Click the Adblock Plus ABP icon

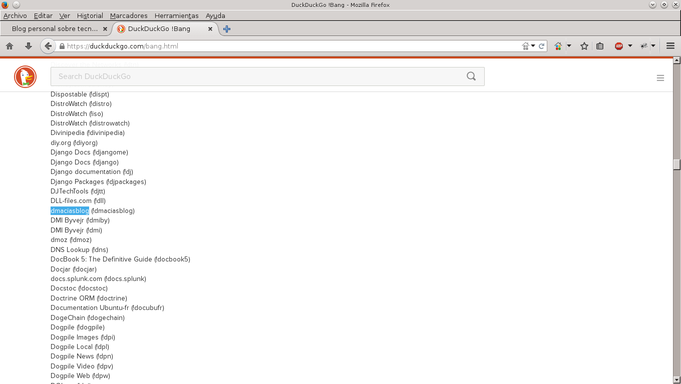click(x=619, y=46)
